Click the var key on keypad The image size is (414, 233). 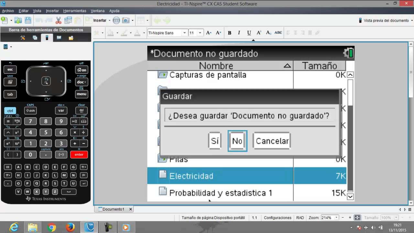(61, 110)
